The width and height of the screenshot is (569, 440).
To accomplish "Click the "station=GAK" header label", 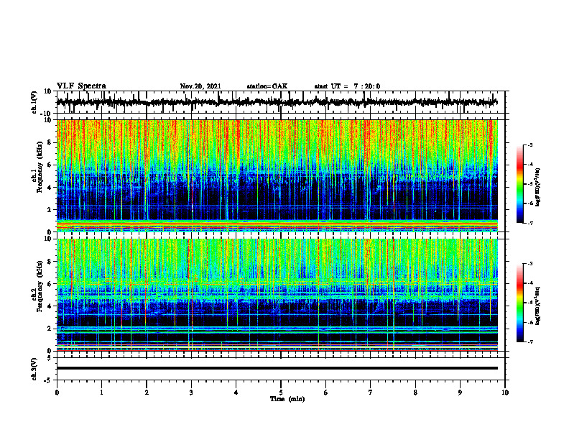I will pyautogui.click(x=267, y=86).
